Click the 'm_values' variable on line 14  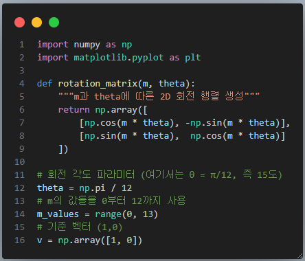tap(58, 214)
